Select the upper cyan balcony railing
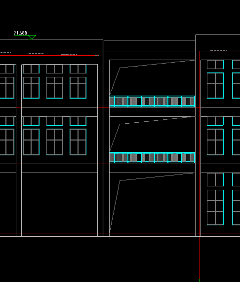 [x=152, y=101]
